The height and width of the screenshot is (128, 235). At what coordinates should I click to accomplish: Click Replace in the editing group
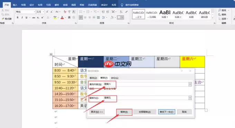point(222,14)
